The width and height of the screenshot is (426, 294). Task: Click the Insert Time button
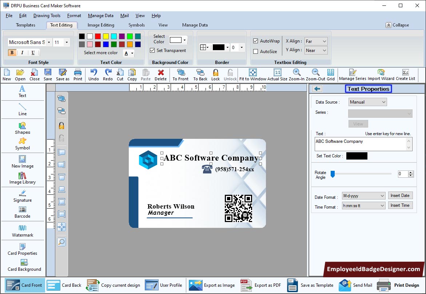point(400,205)
